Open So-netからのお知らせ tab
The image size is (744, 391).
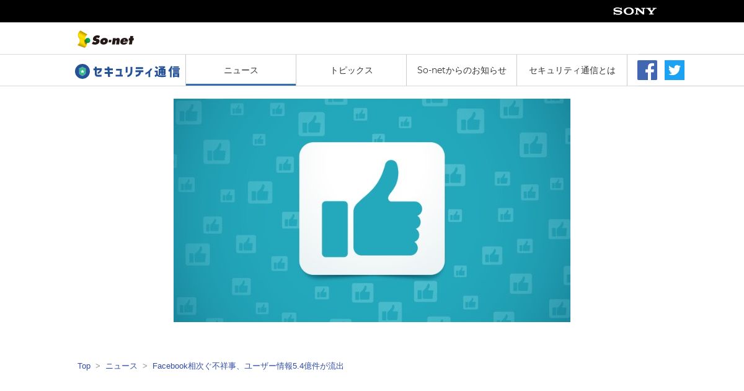click(462, 70)
